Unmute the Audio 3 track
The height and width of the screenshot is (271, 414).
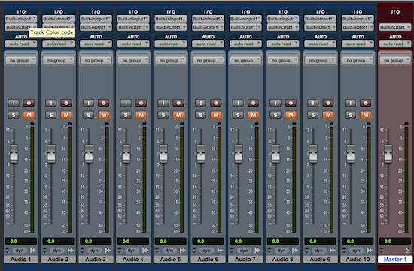[104, 115]
